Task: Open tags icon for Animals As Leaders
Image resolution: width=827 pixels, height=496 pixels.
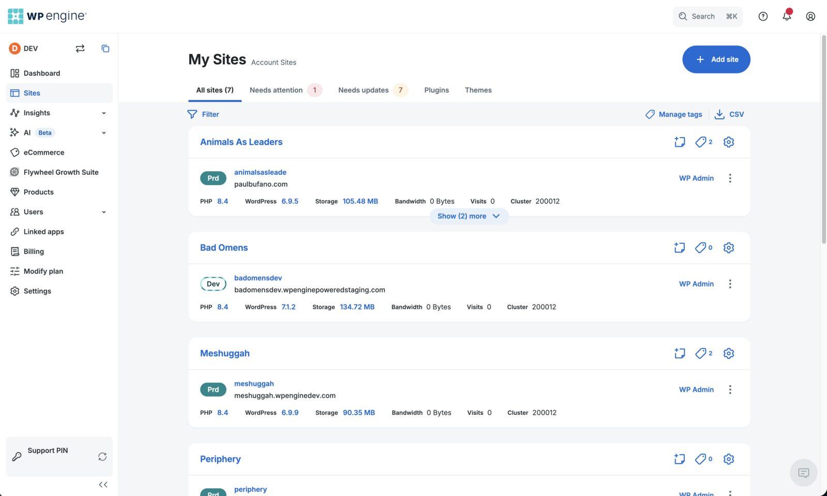Action: coord(703,142)
